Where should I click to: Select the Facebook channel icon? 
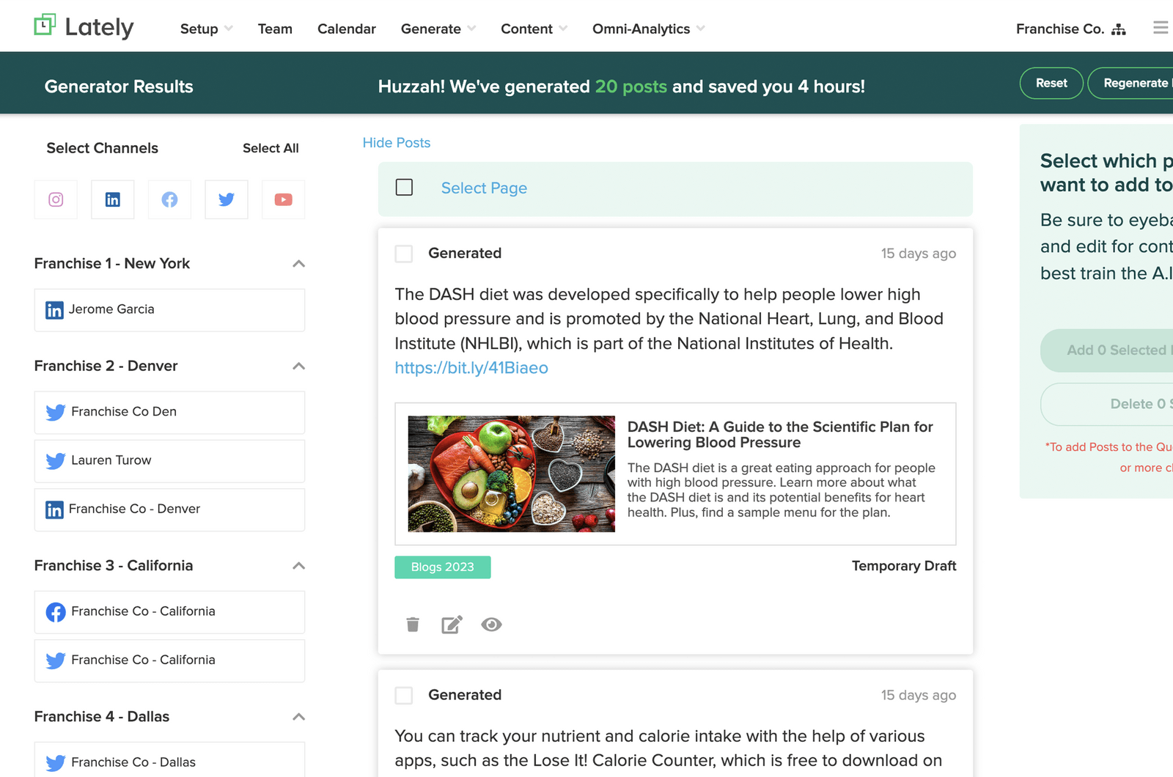coord(169,199)
